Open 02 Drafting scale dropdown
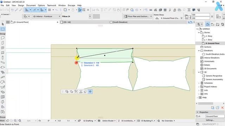Image resolution: width=225 pixels, height=126 pixels. pos(88,121)
